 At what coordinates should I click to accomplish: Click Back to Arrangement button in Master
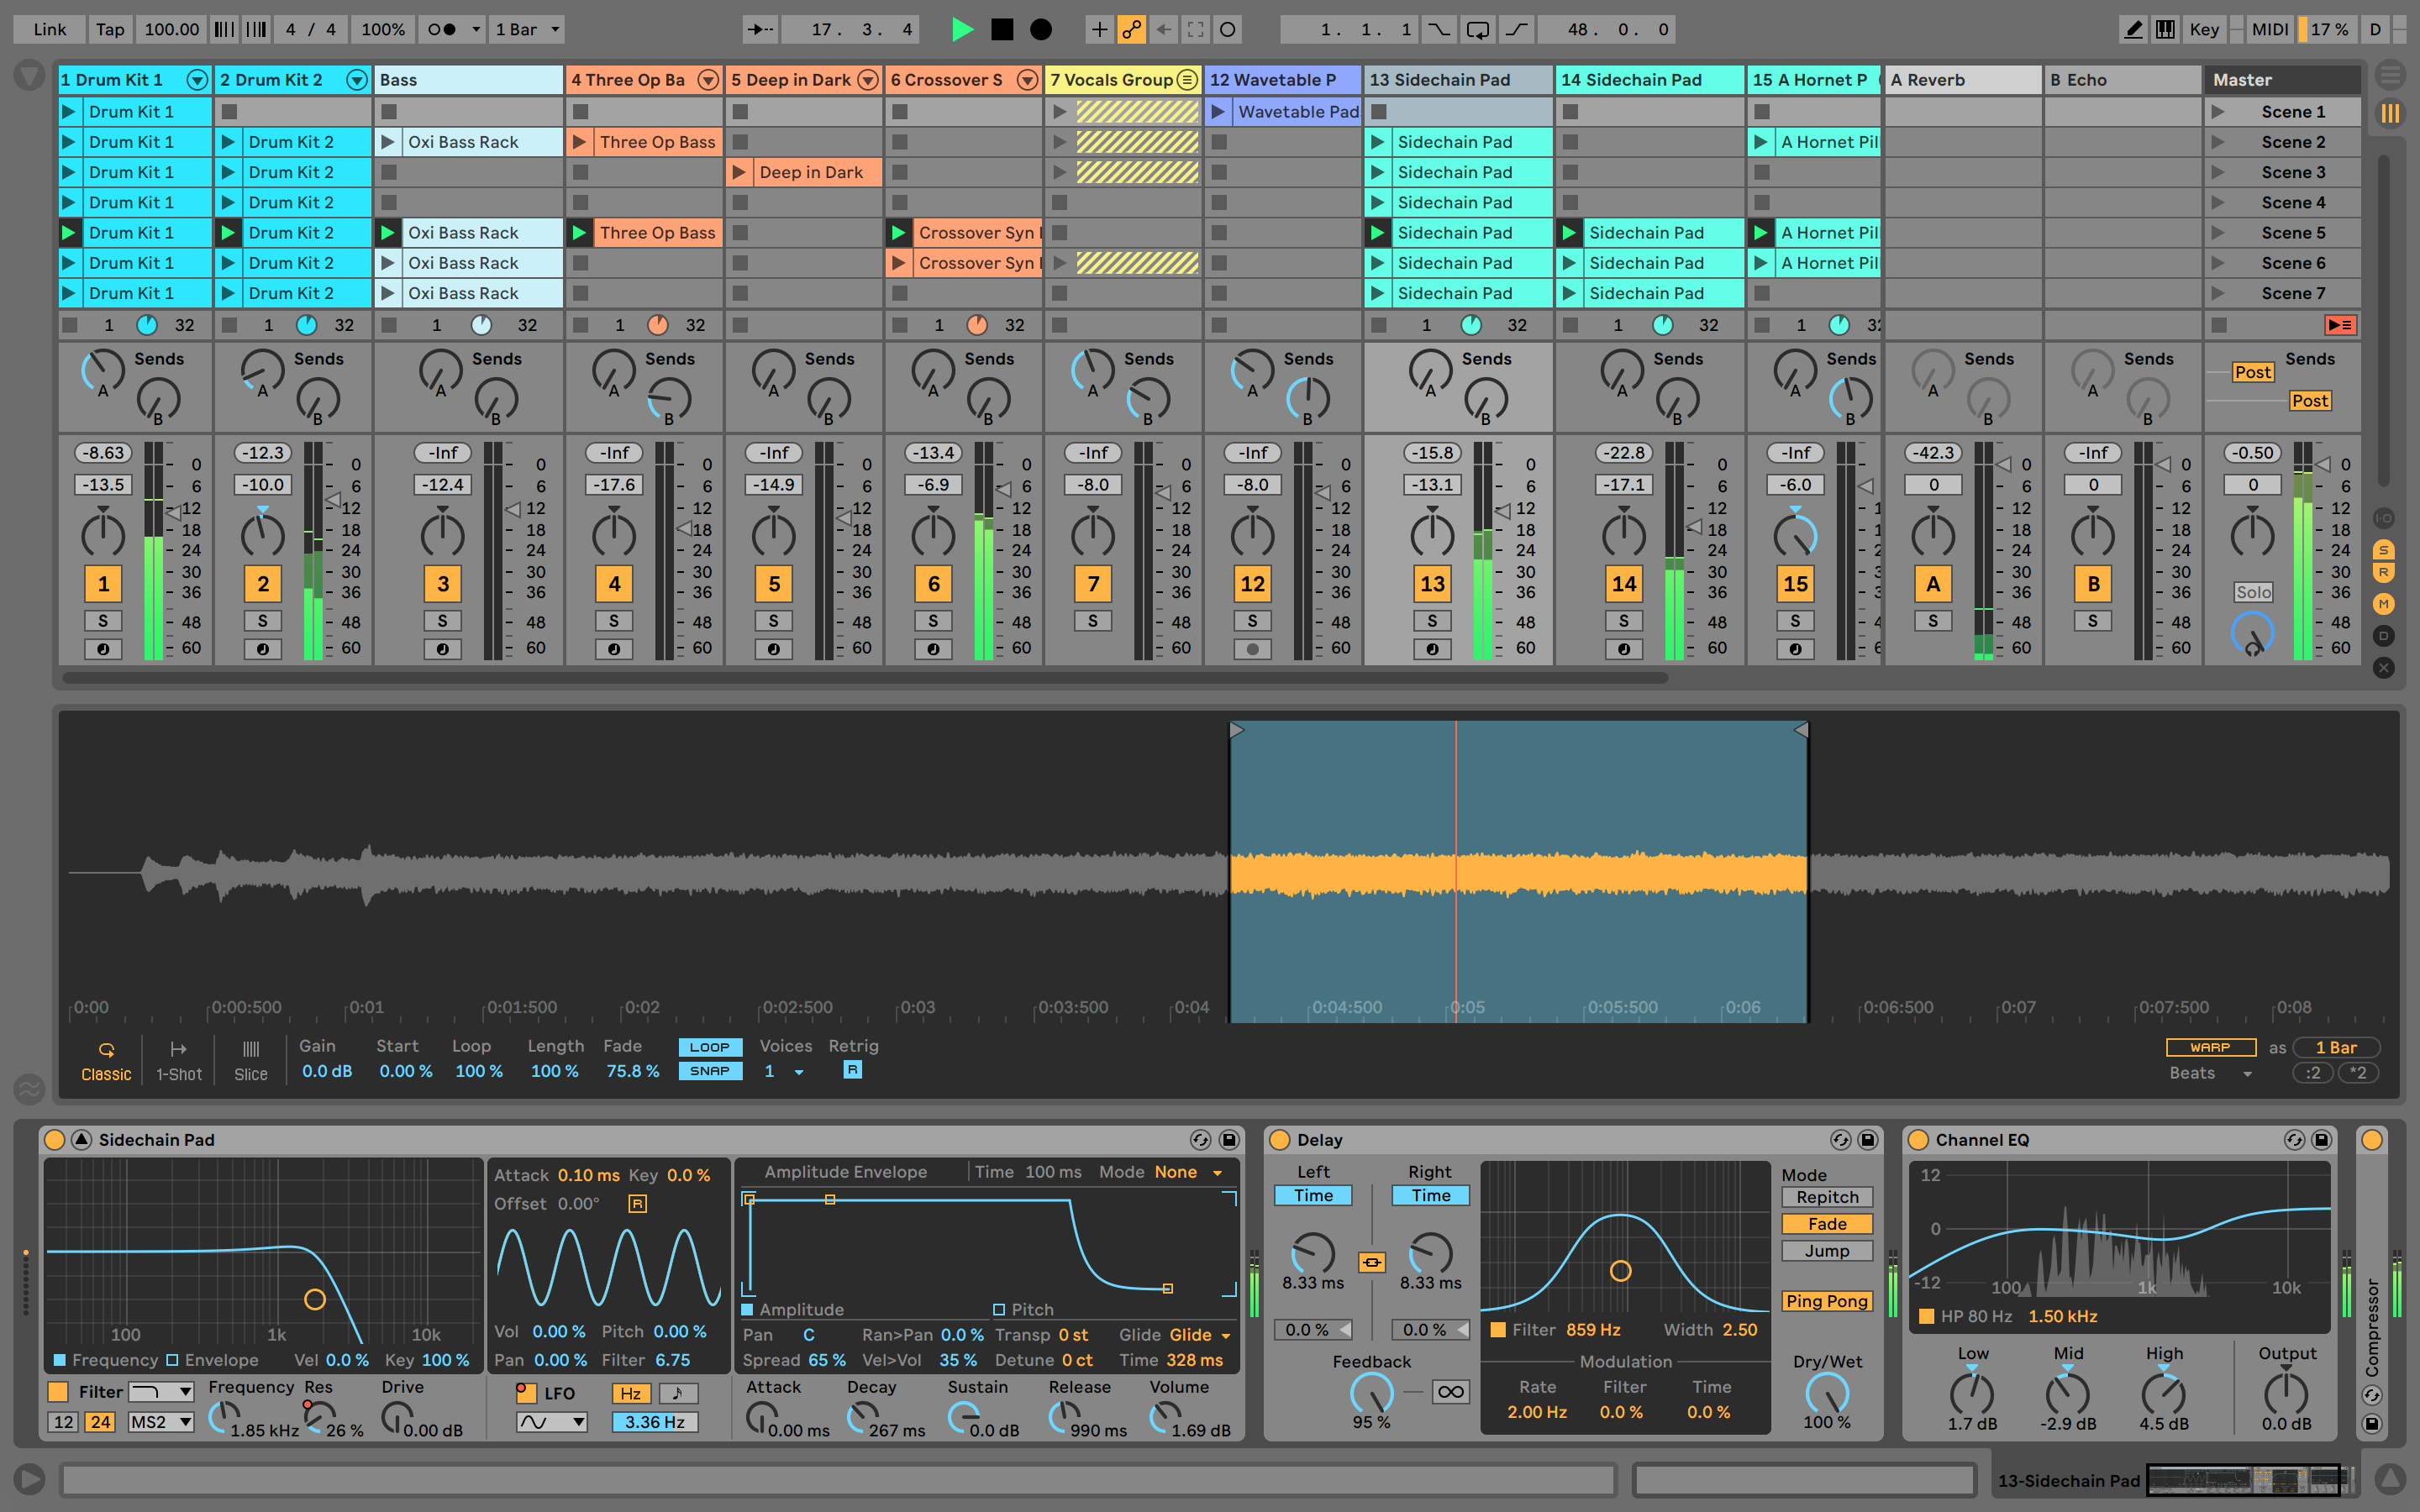click(x=2340, y=325)
